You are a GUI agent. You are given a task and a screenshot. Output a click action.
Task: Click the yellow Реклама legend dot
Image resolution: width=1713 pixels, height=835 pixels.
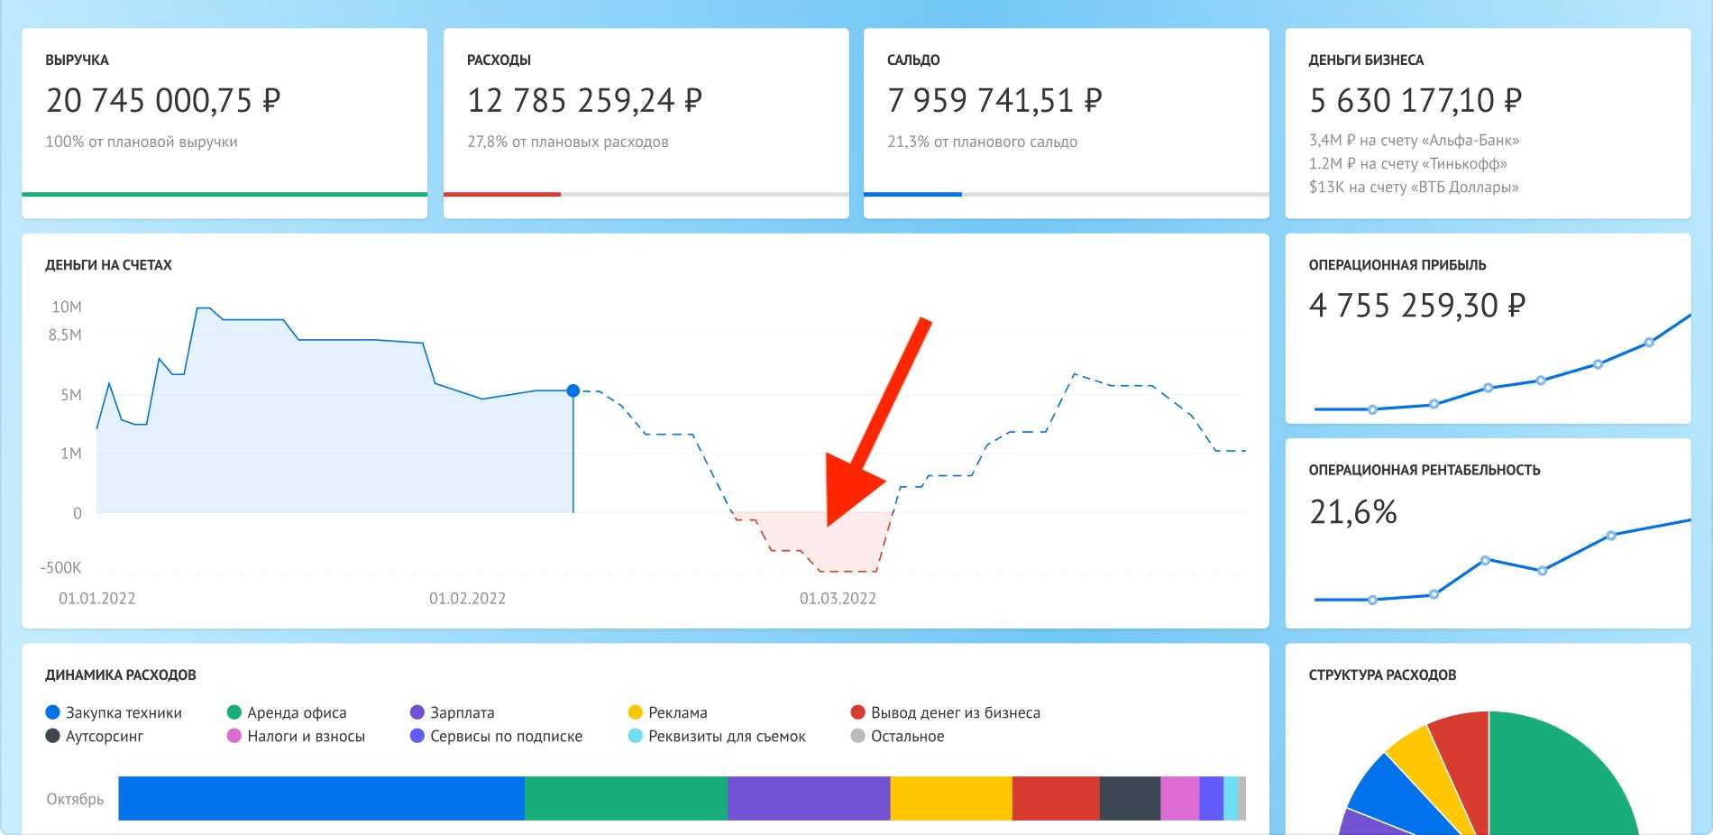pyautogui.click(x=635, y=712)
